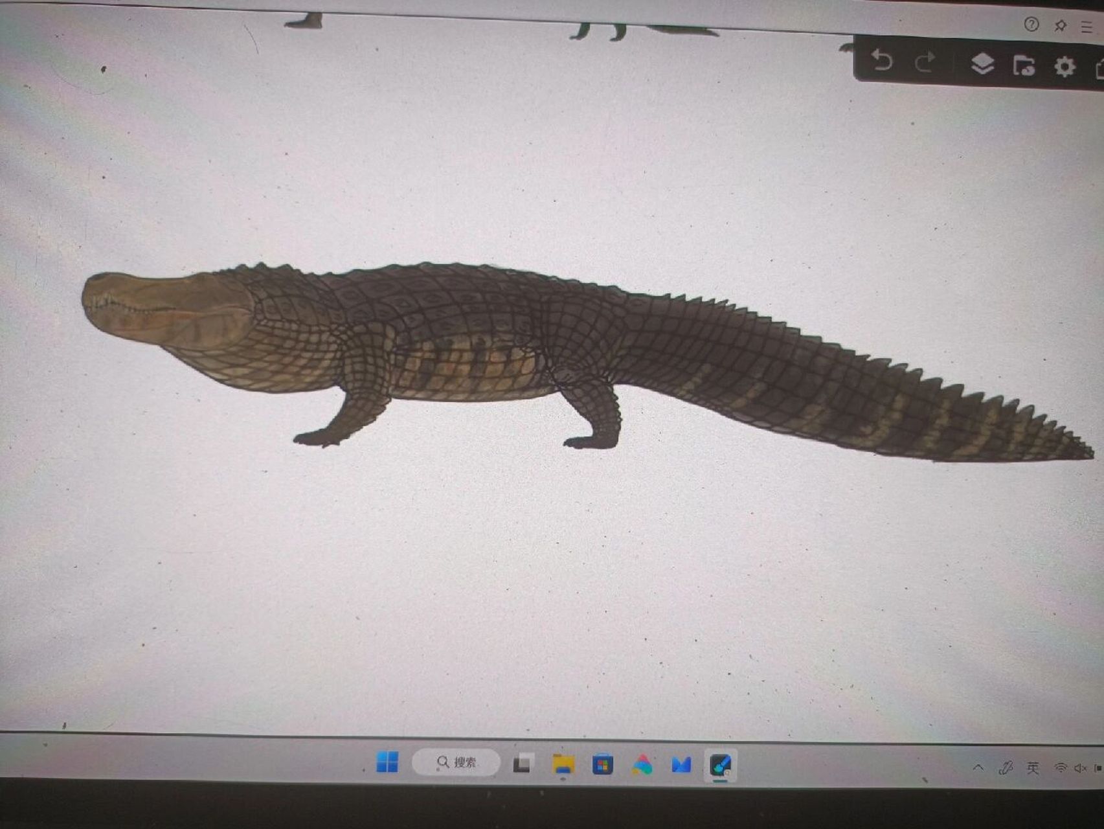The width and height of the screenshot is (1104, 829).
Task: Open File Explorer from the taskbar
Action: click(x=563, y=765)
